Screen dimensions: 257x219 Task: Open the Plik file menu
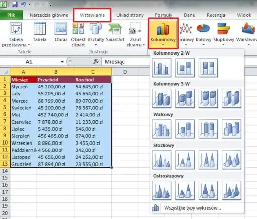pyautogui.click(x=11, y=15)
